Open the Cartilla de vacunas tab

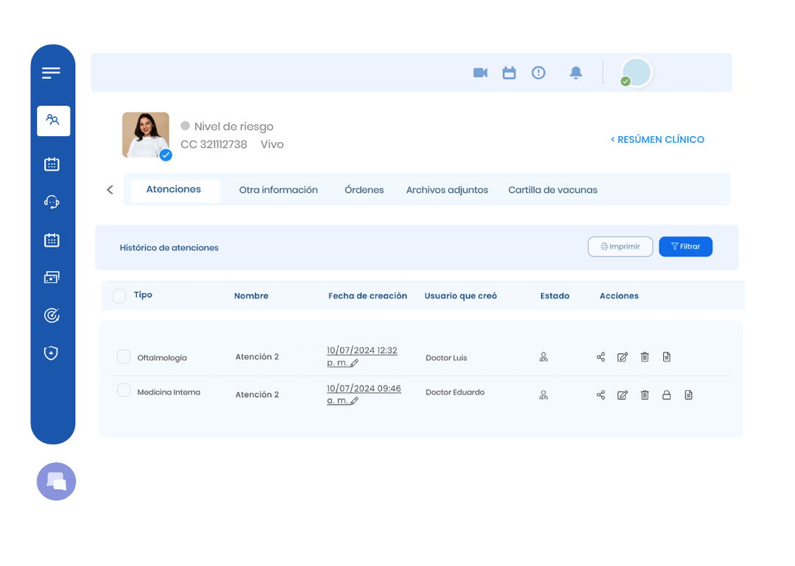553,189
